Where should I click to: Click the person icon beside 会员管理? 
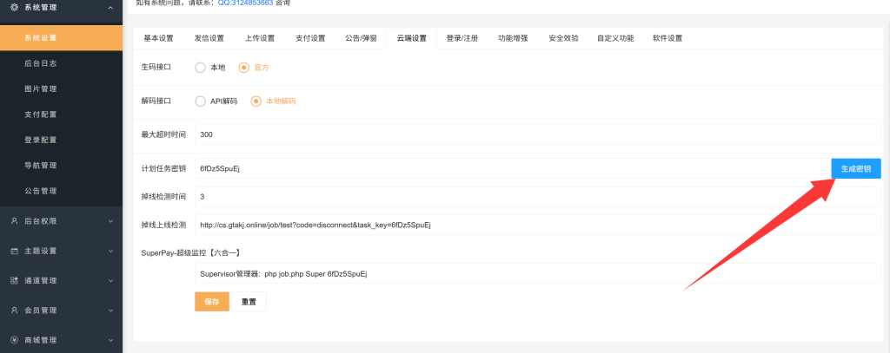point(14,310)
